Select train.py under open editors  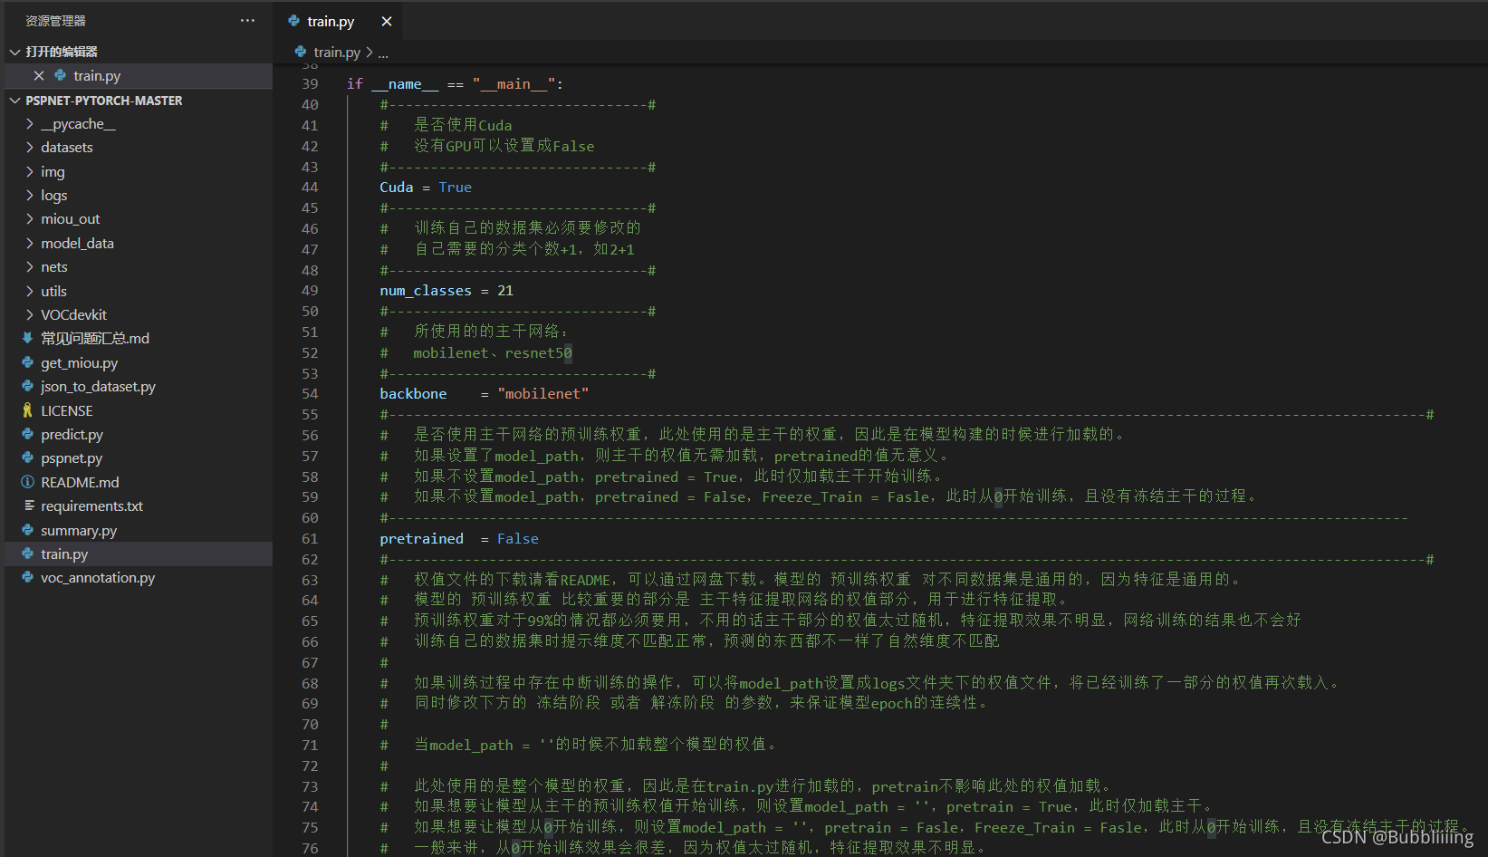(97, 76)
